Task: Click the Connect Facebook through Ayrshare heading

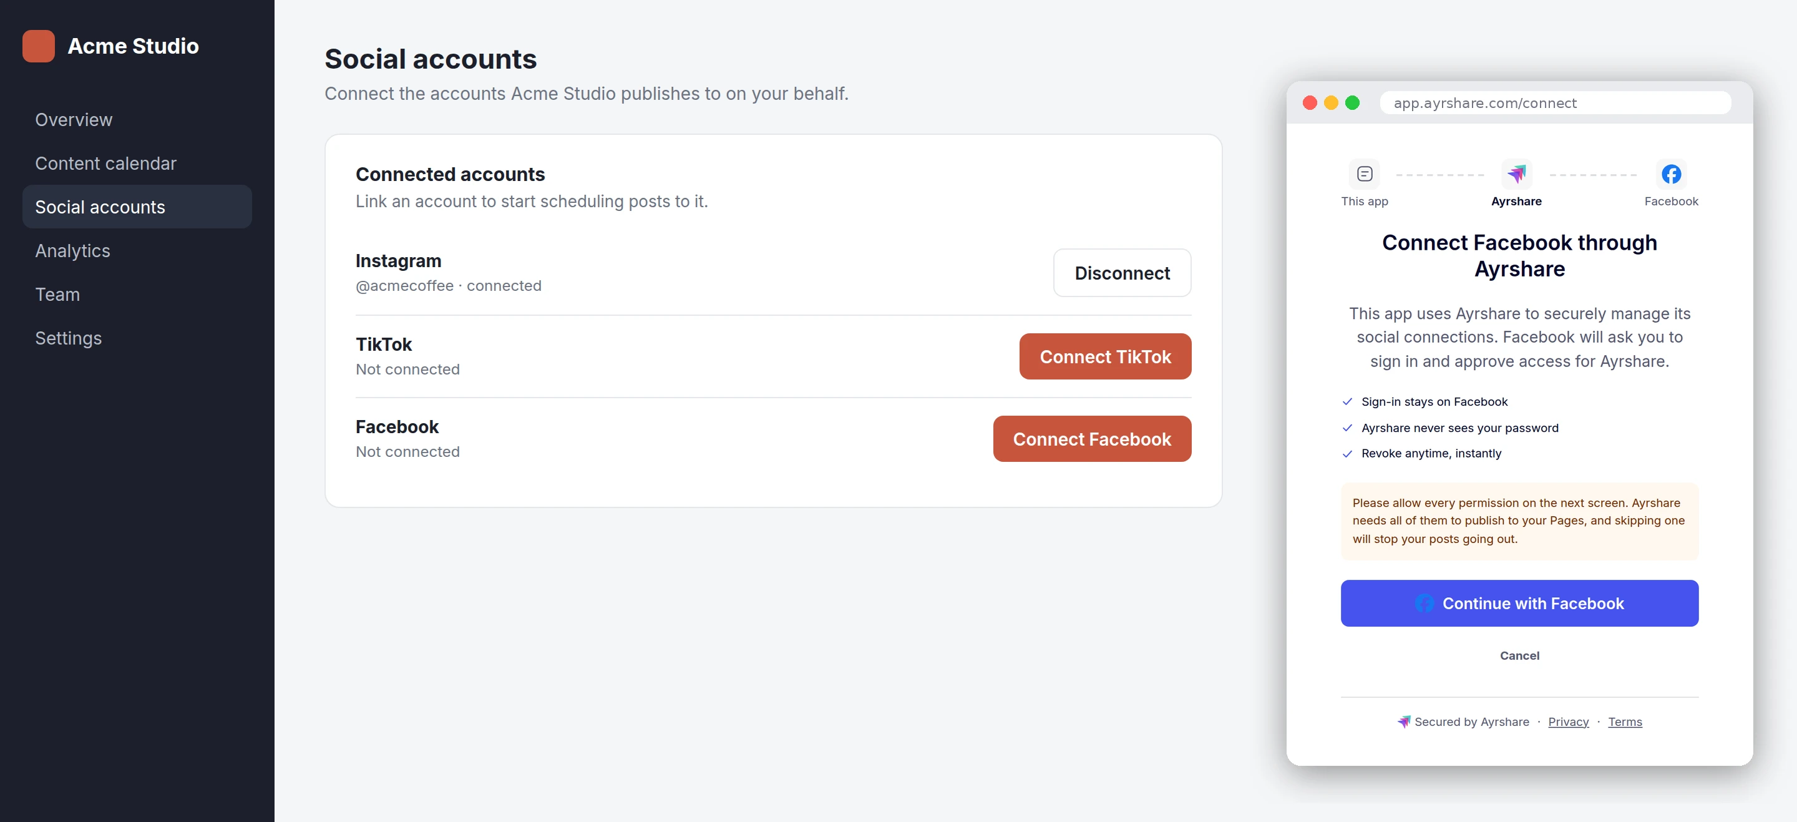Action: click(x=1519, y=255)
